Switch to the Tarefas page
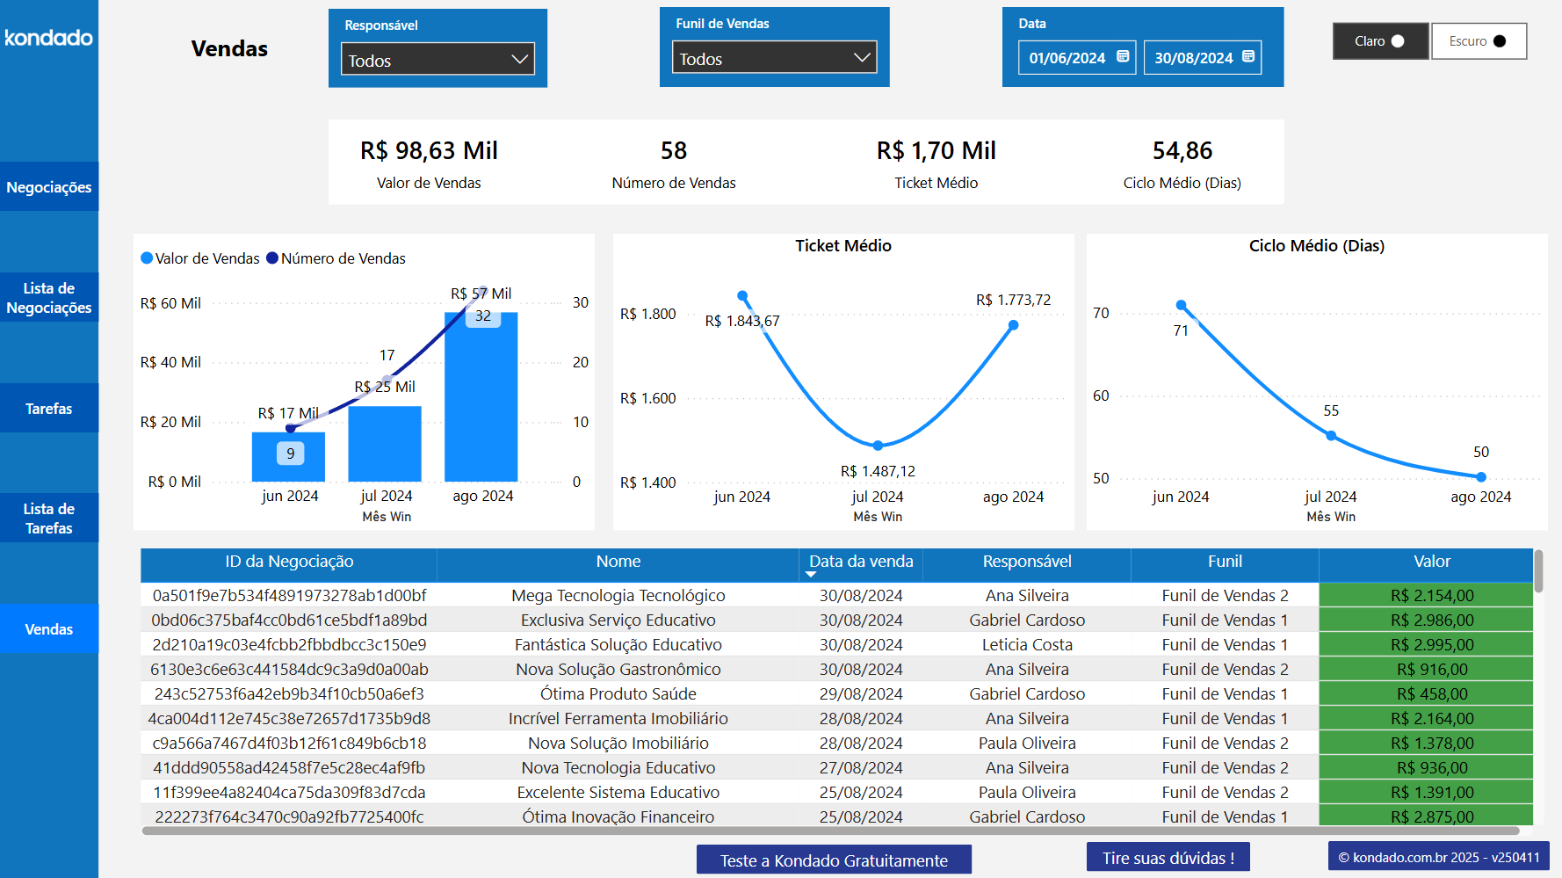 (49, 408)
